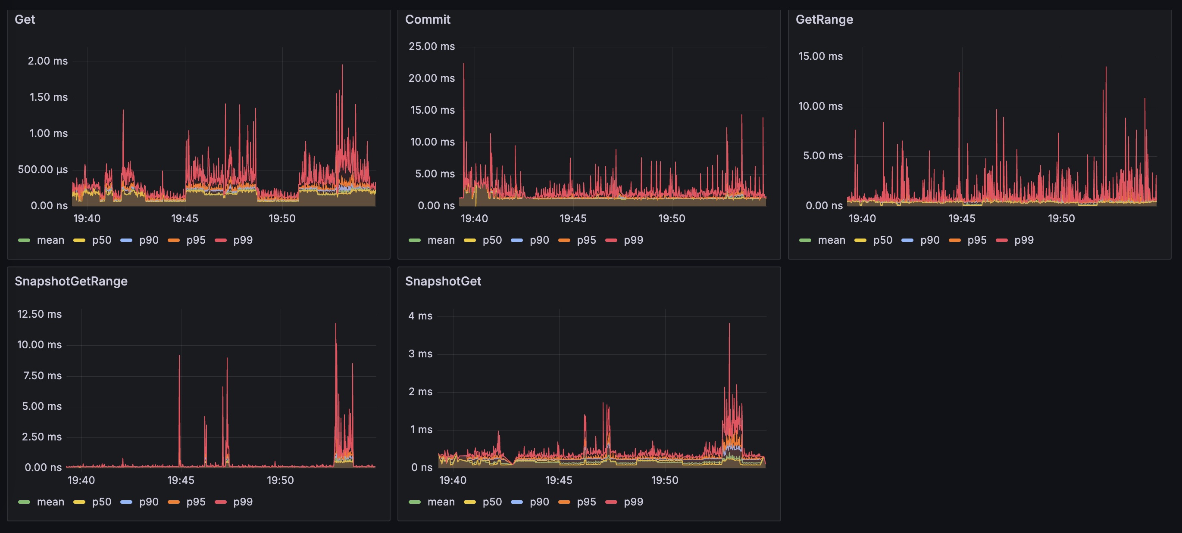Toggle the p90 series in GetRange legend
The width and height of the screenshot is (1182, 533).
(930, 240)
